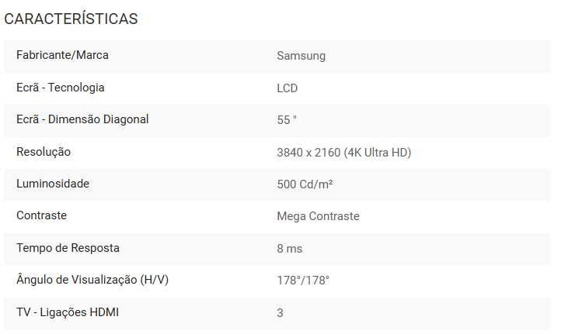This screenshot has height=334, width=561.
Task: Click the Resolução label
Action: point(44,152)
